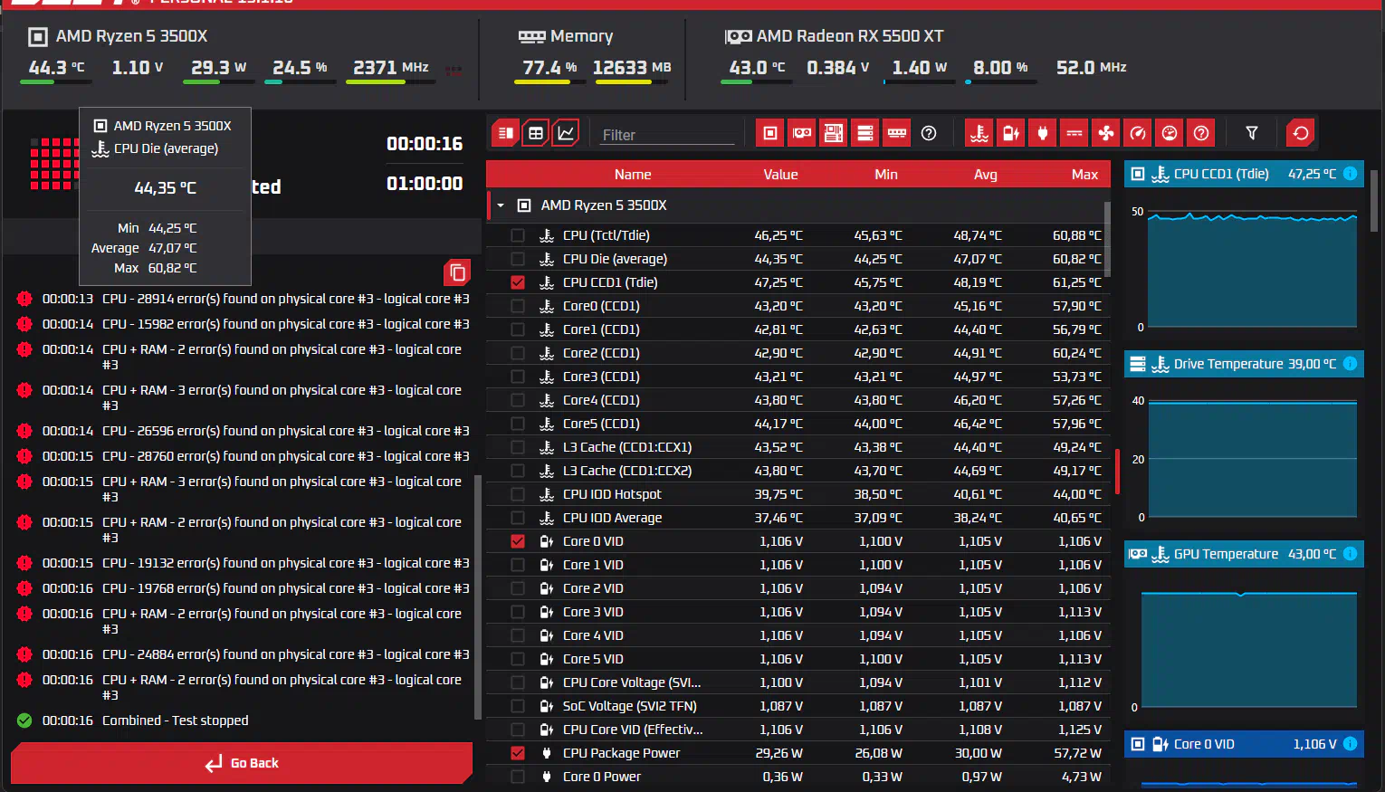Click the Core4 (CCD1) row name

point(601,400)
